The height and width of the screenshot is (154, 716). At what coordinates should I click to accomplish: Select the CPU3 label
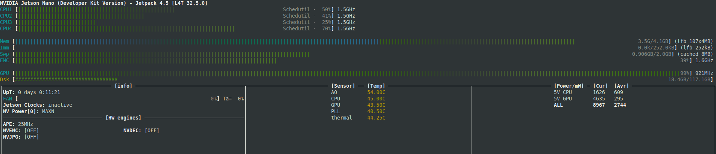coord(6,22)
